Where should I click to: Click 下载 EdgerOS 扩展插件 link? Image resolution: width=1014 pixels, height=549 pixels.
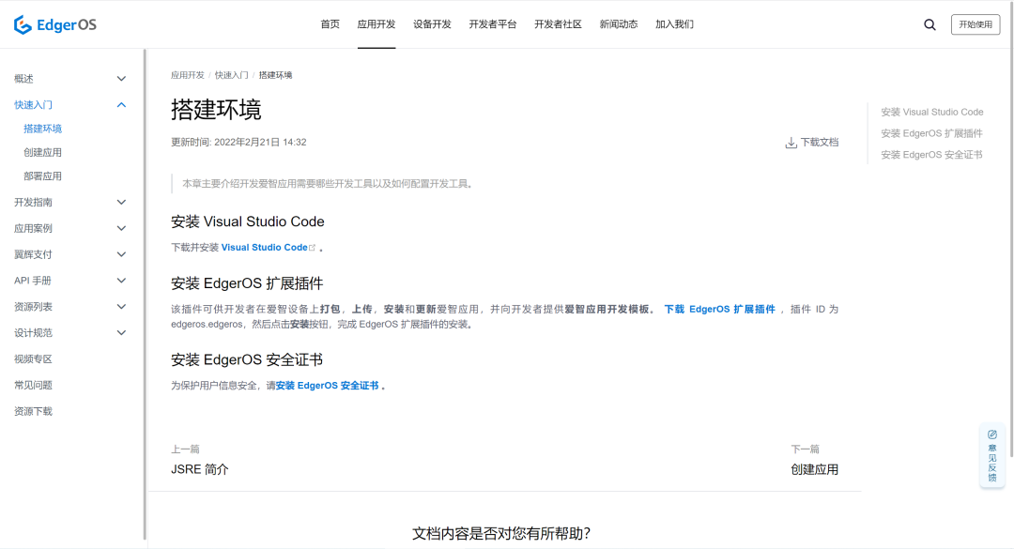click(719, 309)
